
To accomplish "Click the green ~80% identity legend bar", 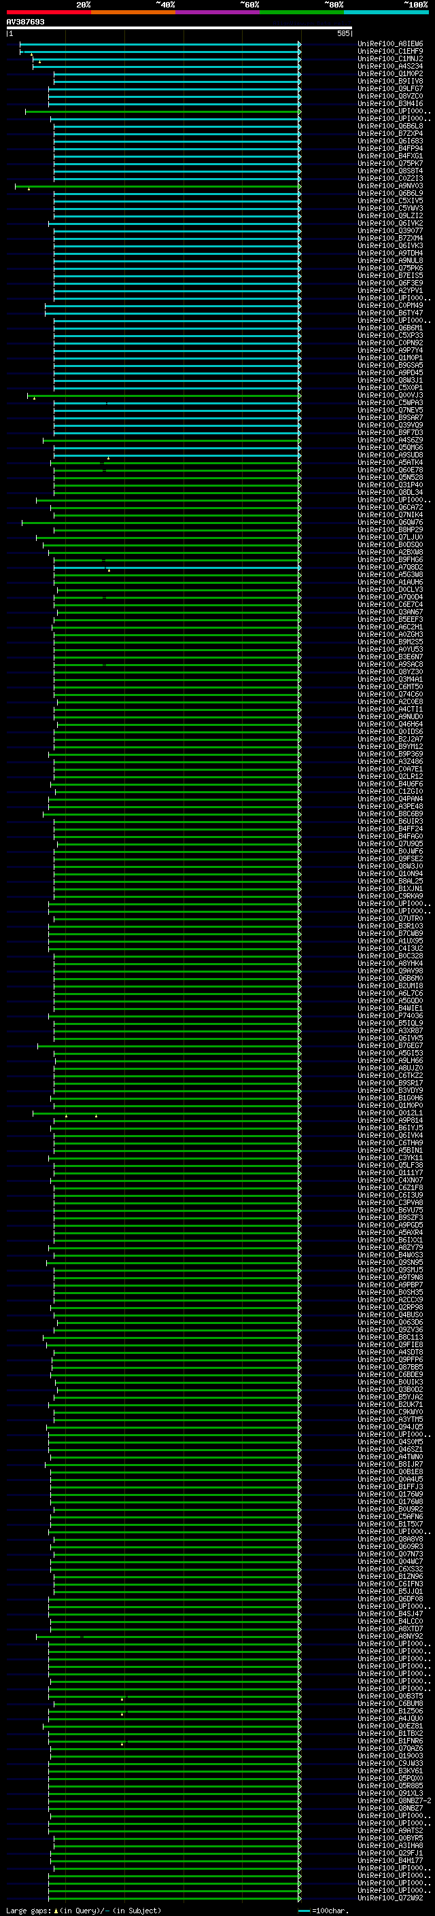I will click(302, 12).
